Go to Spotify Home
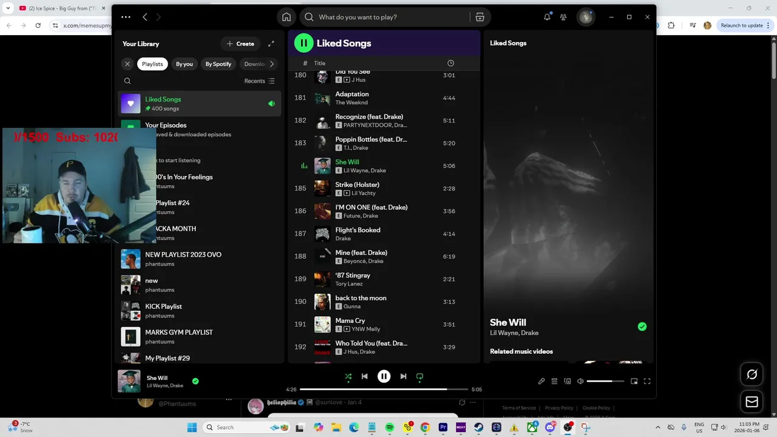The height and width of the screenshot is (437, 777). (x=287, y=17)
